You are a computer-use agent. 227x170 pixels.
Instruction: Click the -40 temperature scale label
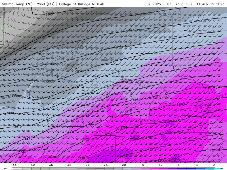(31, 165)
